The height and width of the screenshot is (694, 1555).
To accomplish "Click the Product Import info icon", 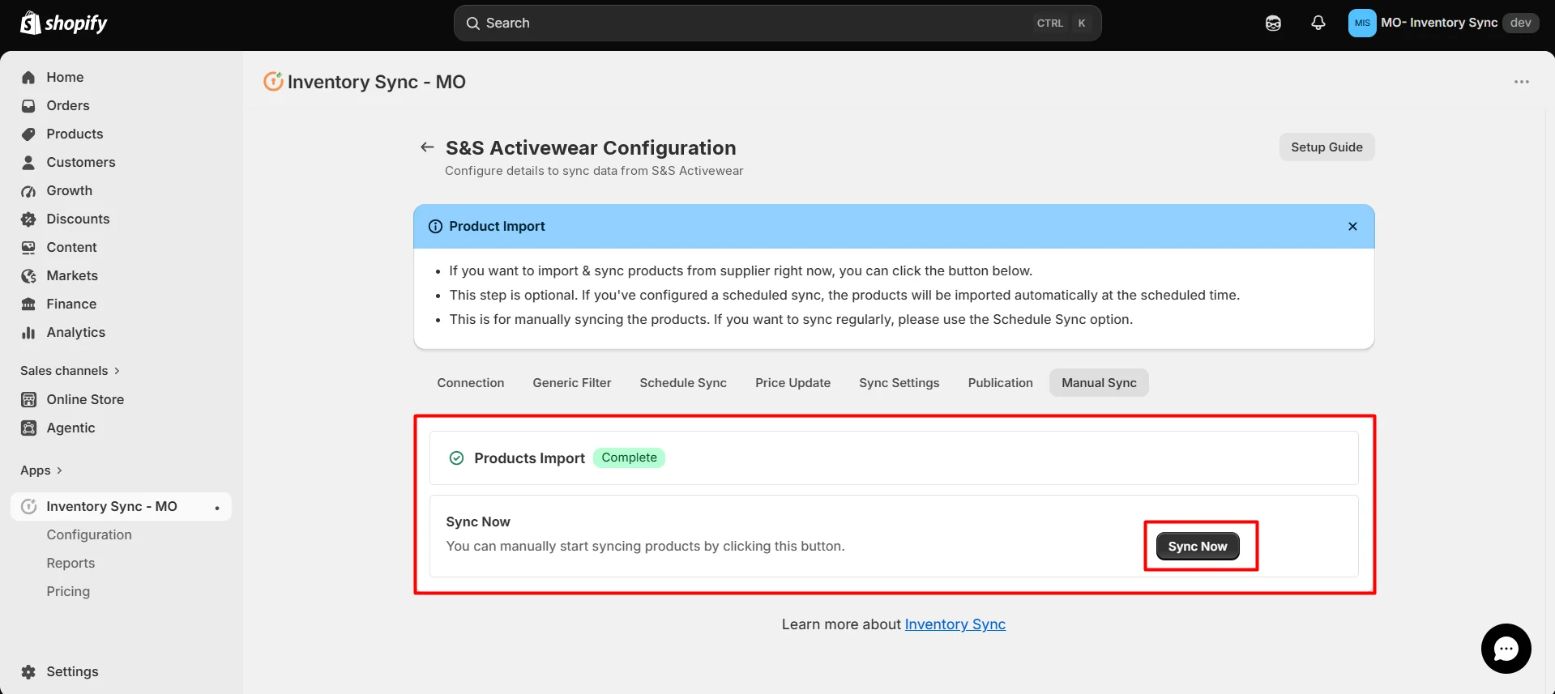I will 435,227.
